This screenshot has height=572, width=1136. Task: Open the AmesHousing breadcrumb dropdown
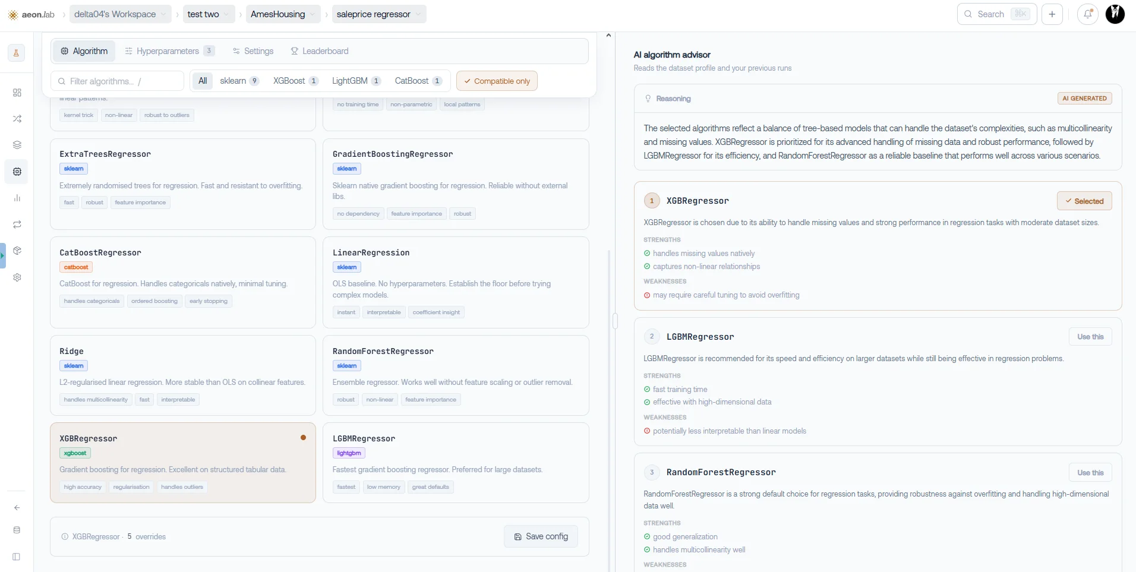[x=283, y=14]
